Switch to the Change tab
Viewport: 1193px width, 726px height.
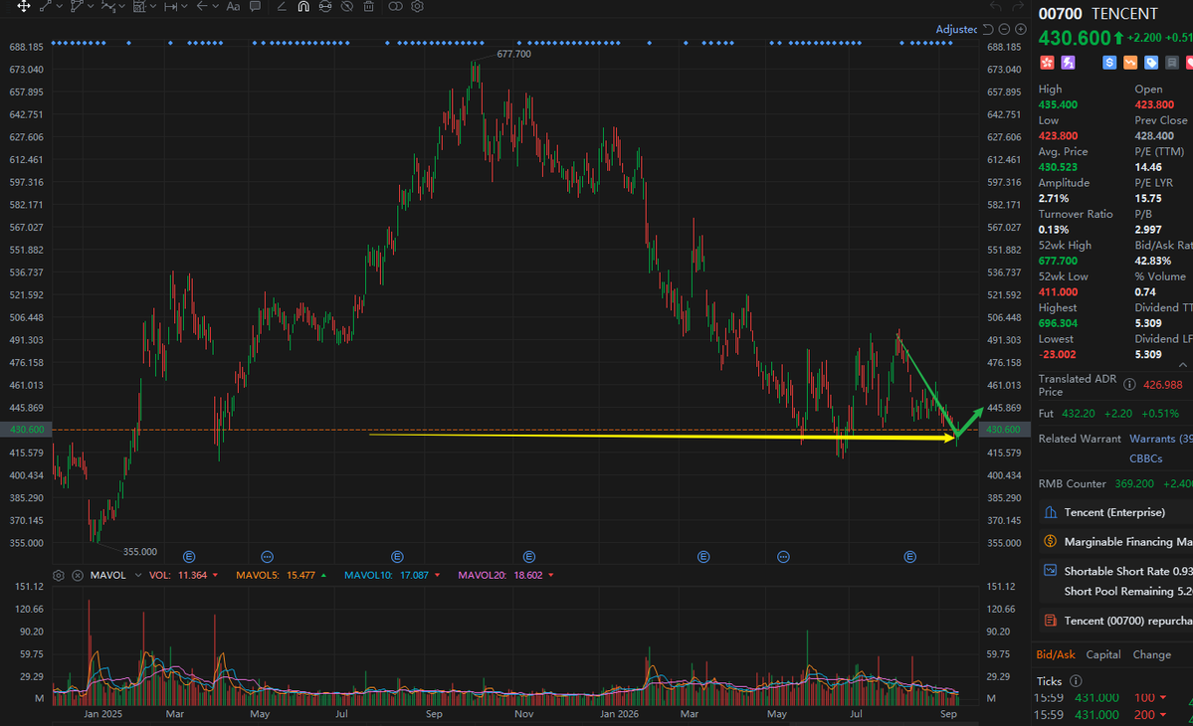tap(1152, 654)
